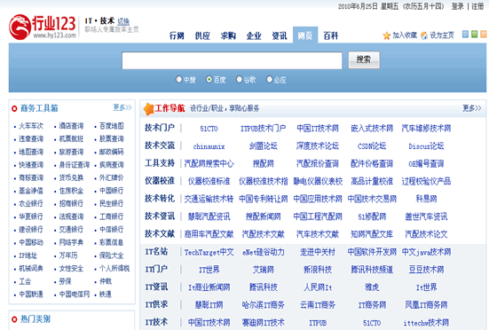Open the IP地址 link

[x=28, y=255]
